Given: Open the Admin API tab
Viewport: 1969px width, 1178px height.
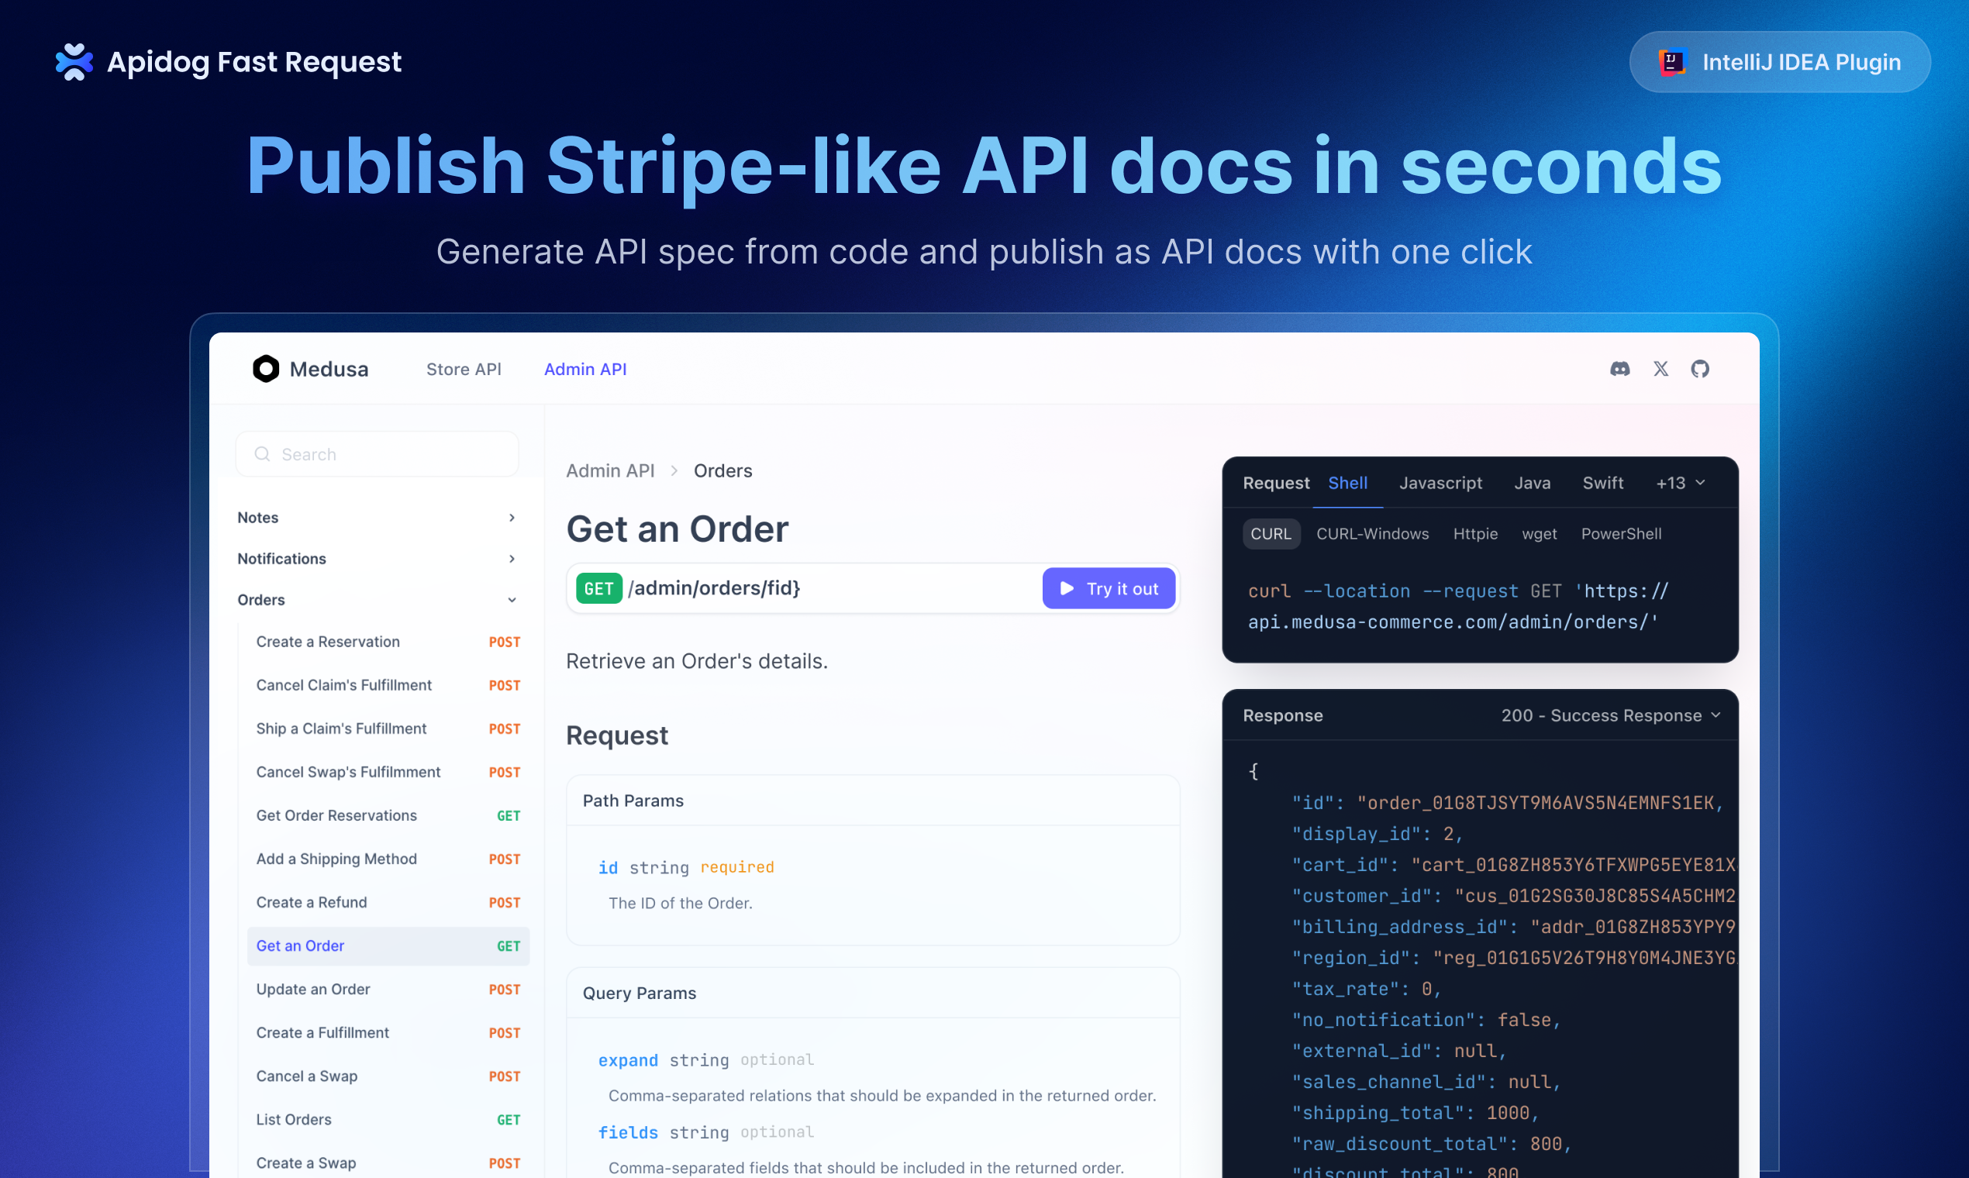Looking at the screenshot, I should (585, 369).
